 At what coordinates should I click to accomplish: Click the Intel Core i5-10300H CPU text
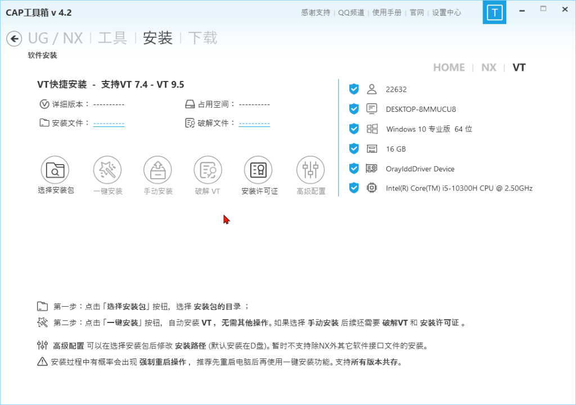coord(459,188)
